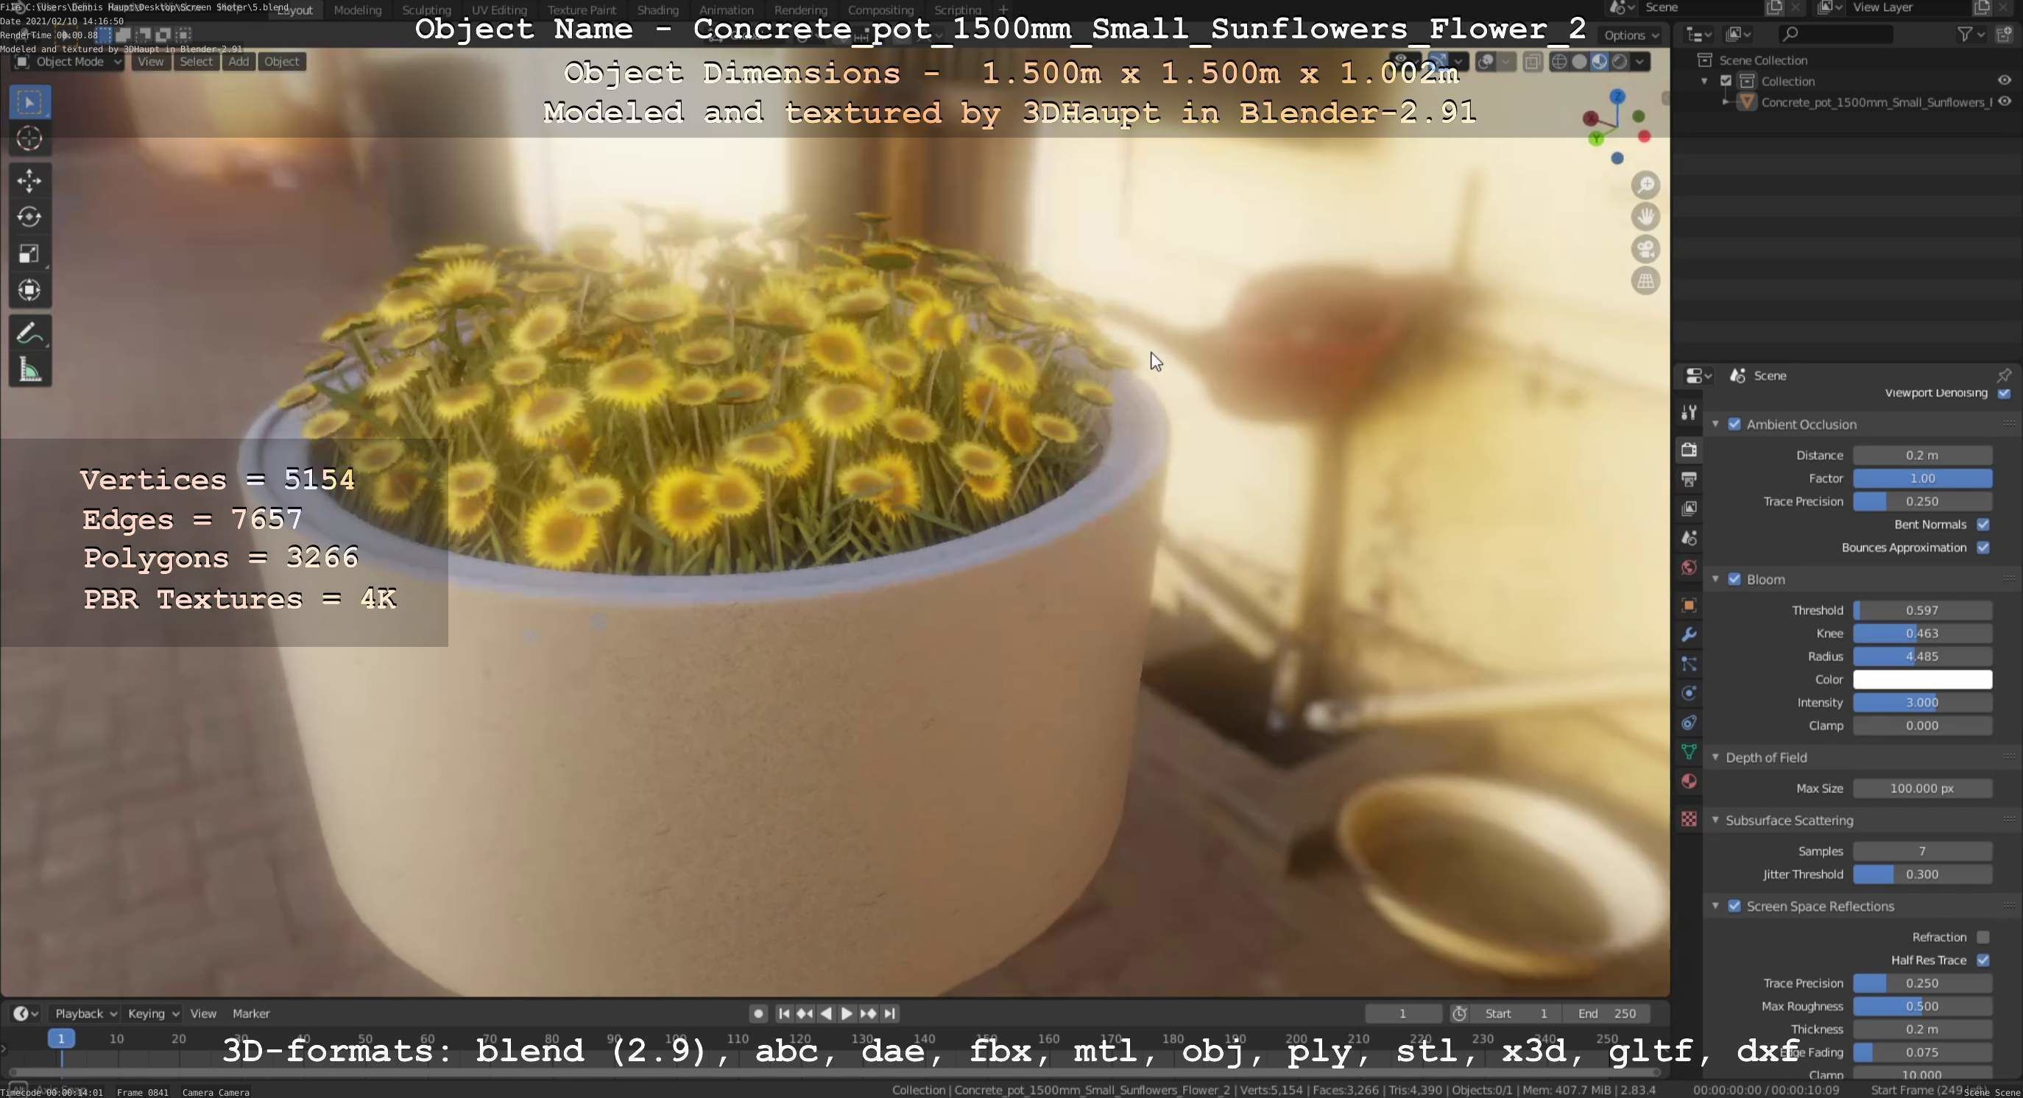Select wireframe viewport shading

pos(1560,62)
